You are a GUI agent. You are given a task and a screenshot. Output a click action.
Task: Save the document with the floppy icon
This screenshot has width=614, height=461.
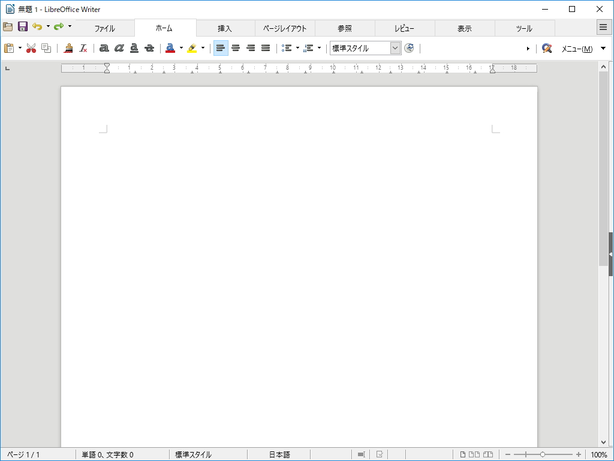tap(23, 26)
